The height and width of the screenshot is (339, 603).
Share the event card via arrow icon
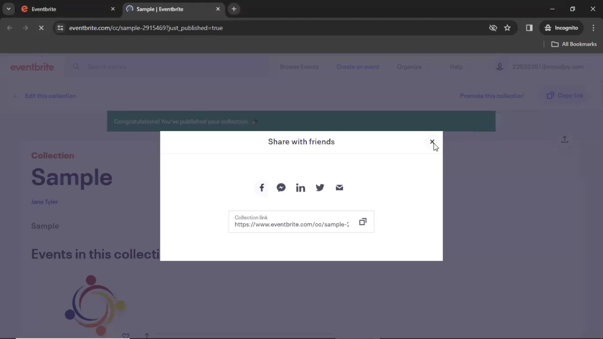click(147, 336)
